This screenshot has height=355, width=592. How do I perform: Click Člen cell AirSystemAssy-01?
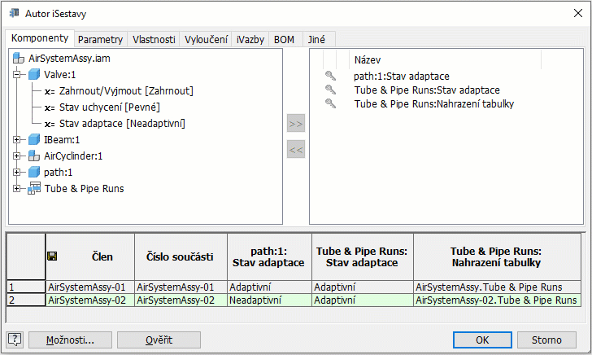90,287
